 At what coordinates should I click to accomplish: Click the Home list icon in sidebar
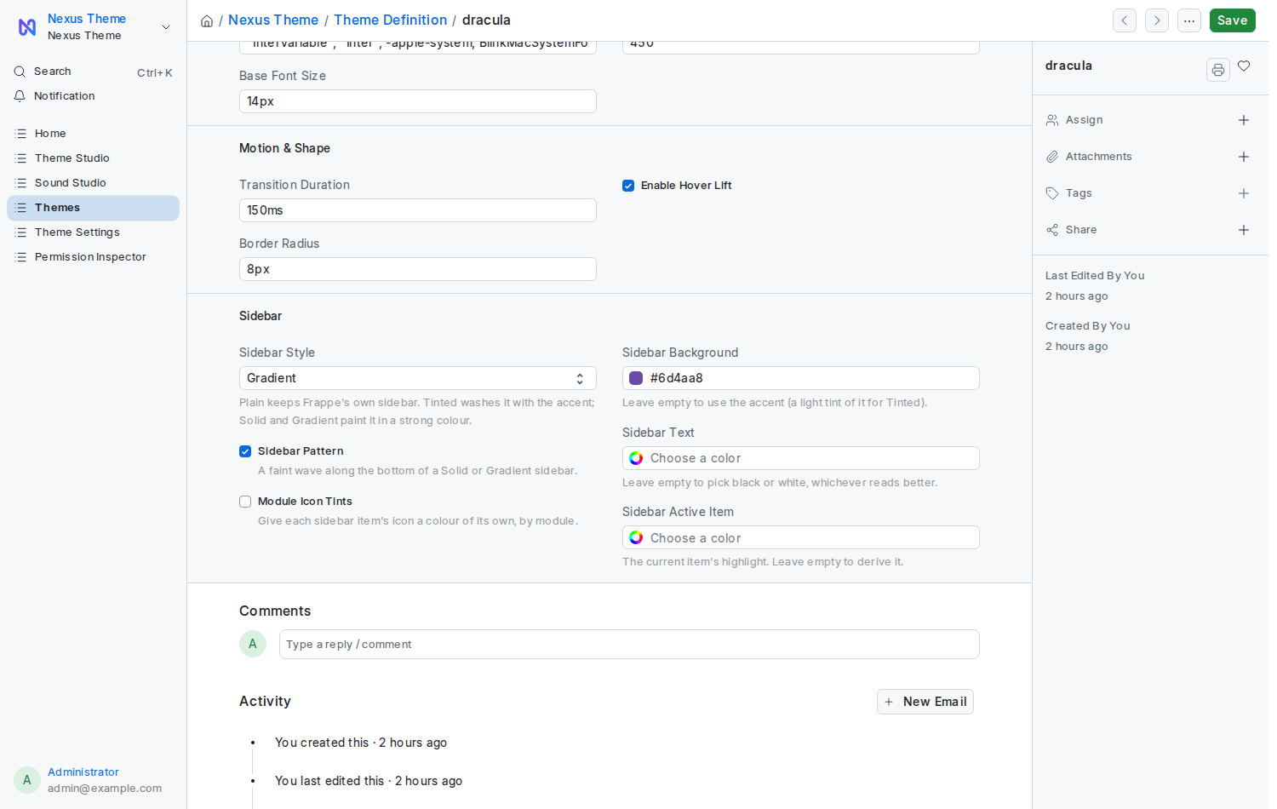click(x=21, y=134)
